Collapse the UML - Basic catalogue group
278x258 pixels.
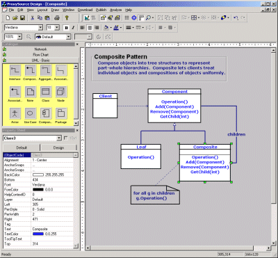tap(40, 61)
